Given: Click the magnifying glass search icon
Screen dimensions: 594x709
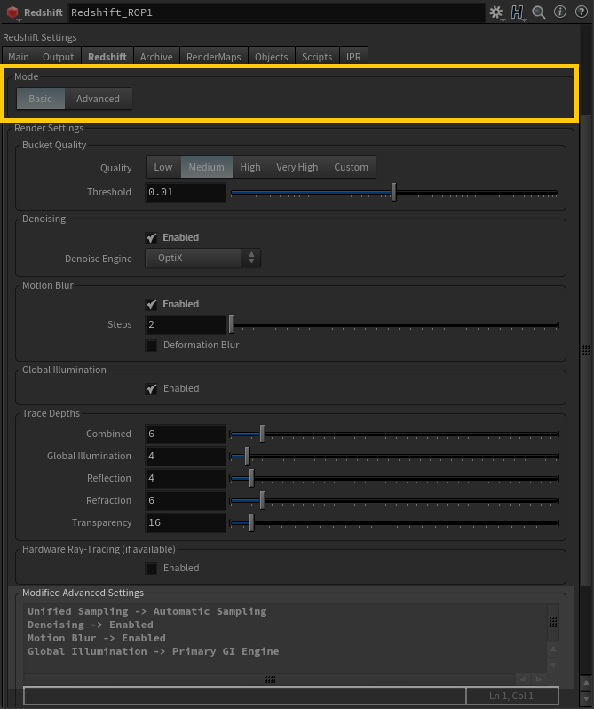Looking at the screenshot, I should point(539,12).
